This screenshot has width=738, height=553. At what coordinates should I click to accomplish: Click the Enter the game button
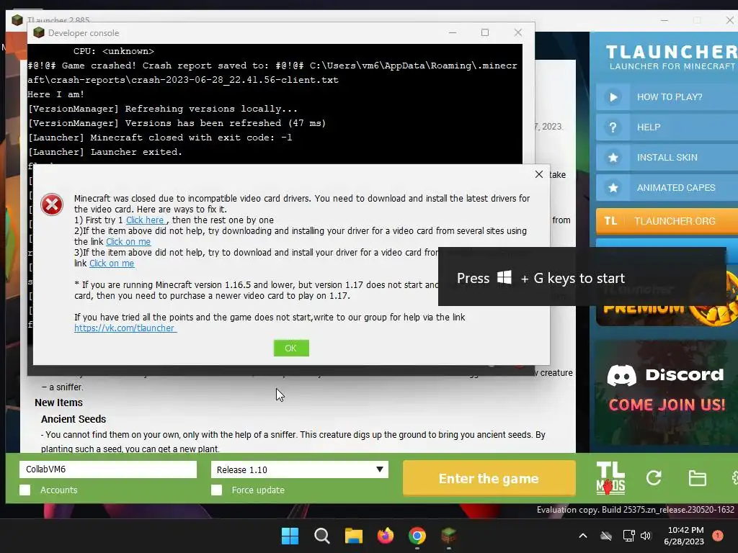489,478
